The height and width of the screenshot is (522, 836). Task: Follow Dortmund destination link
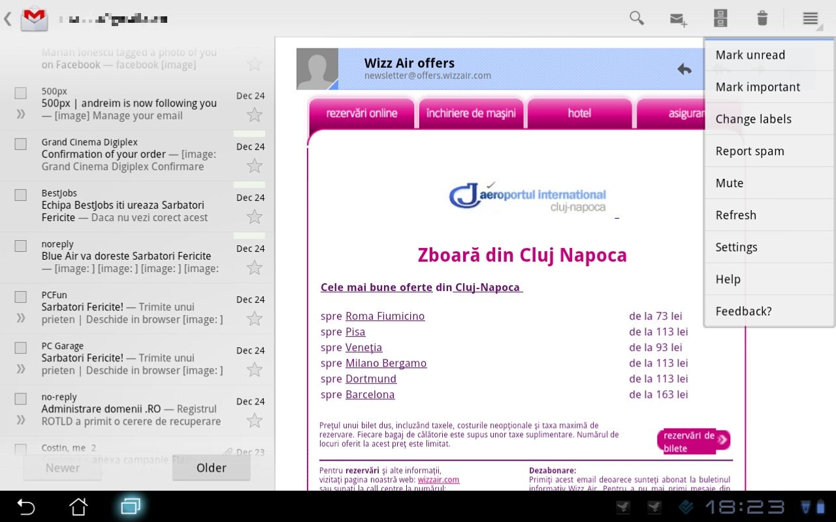pyautogui.click(x=371, y=378)
